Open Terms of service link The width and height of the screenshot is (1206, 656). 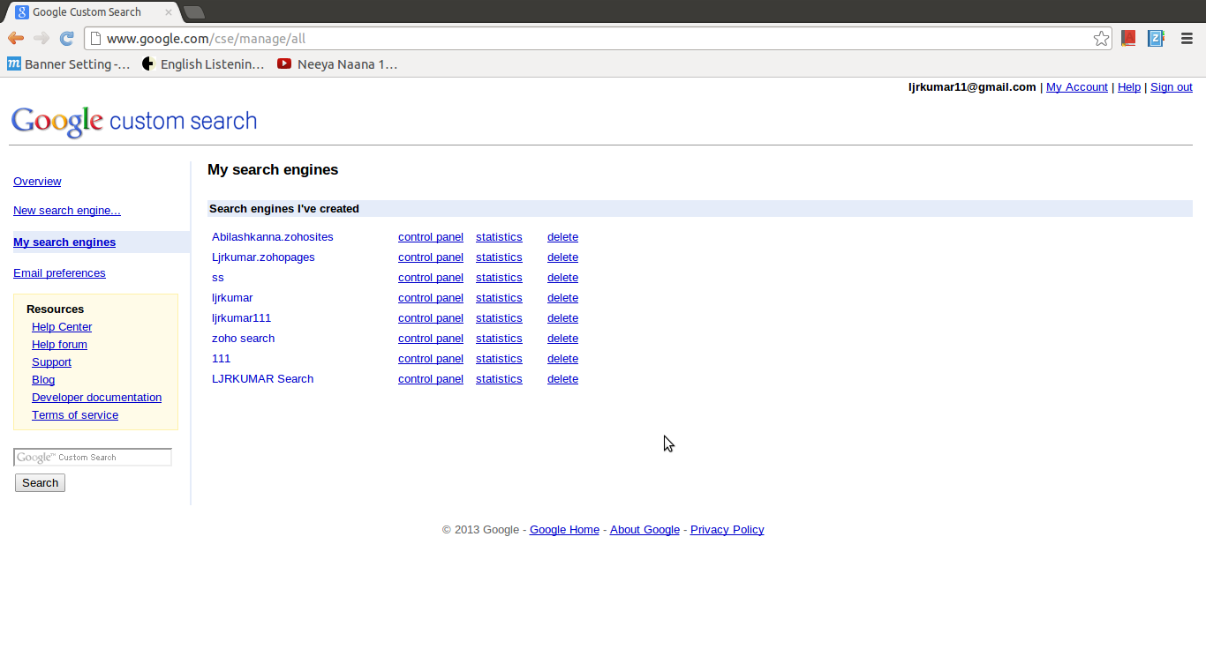pos(75,415)
